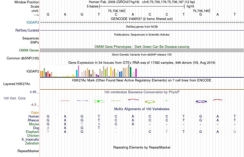Click the blue G conservation logo
Image resolution: width=244 pixels, height=157 pixels.
201,101
